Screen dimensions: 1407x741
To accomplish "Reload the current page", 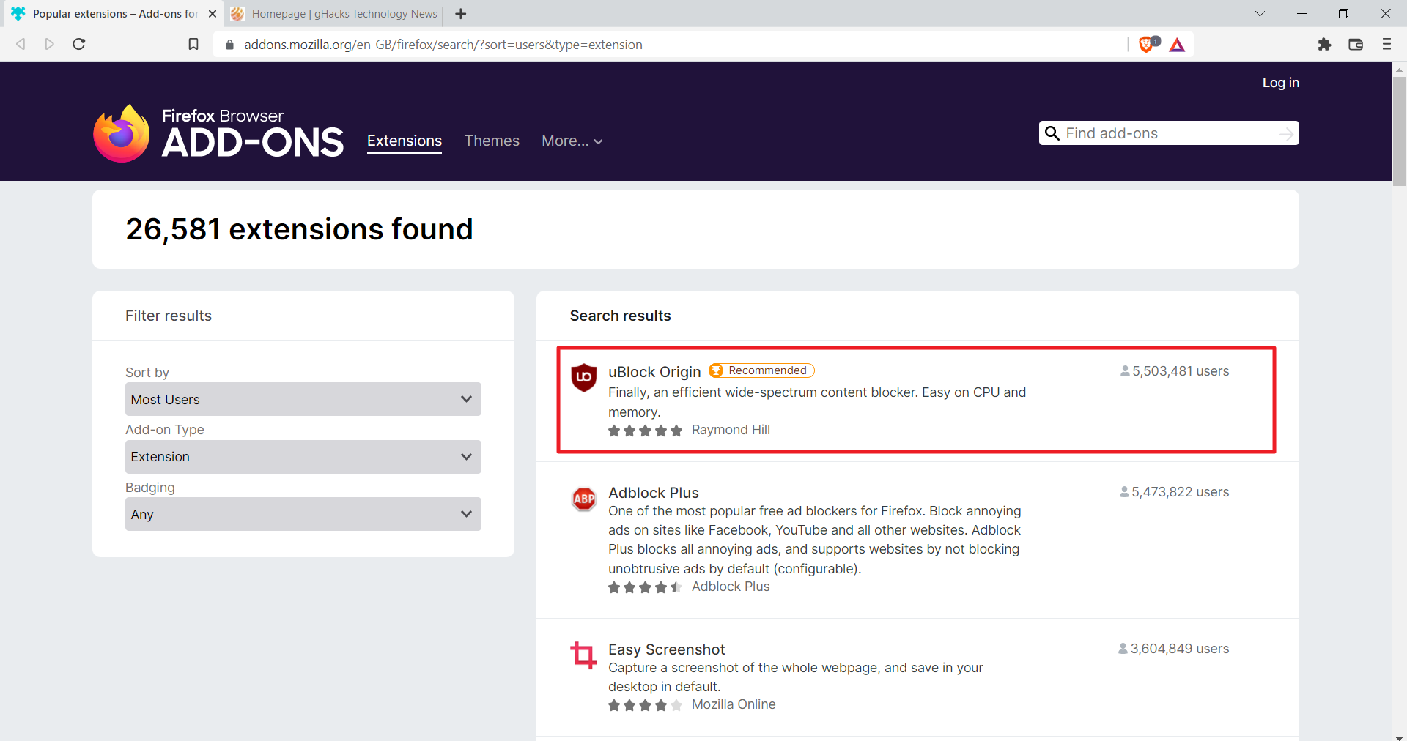I will (x=79, y=44).
